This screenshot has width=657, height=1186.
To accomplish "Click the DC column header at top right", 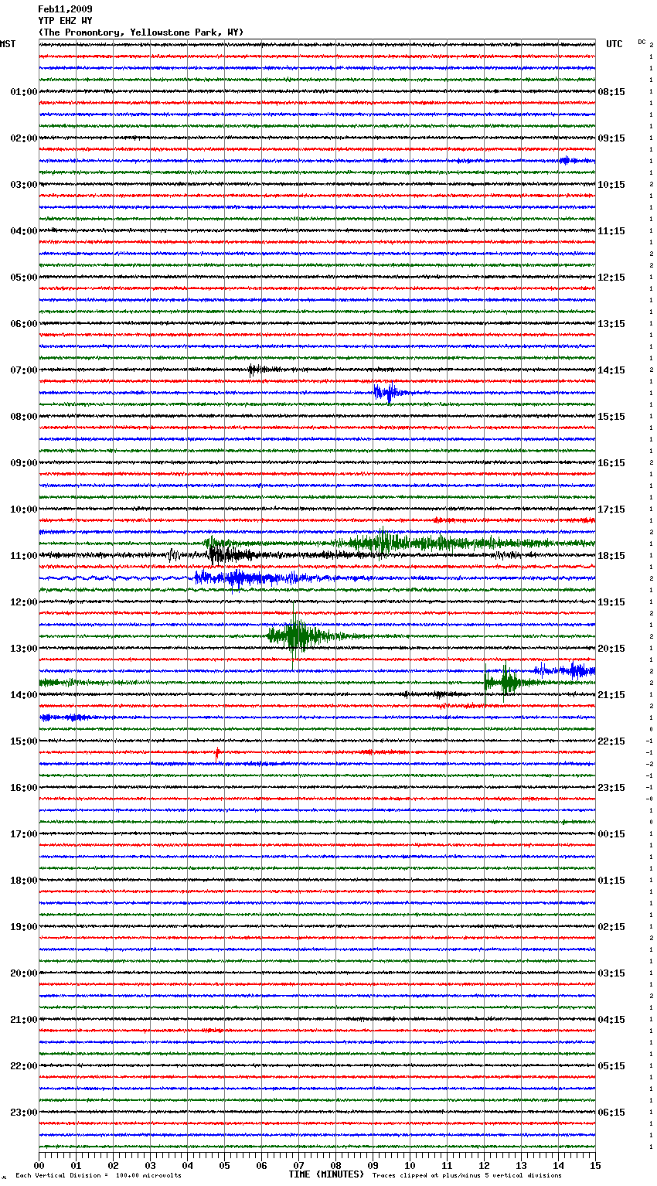I will (642, 42).
